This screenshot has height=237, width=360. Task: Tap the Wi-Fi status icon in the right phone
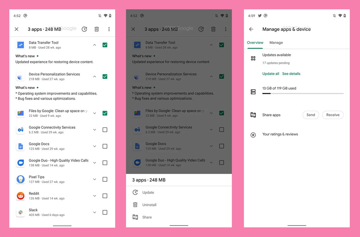click(340, 16)
